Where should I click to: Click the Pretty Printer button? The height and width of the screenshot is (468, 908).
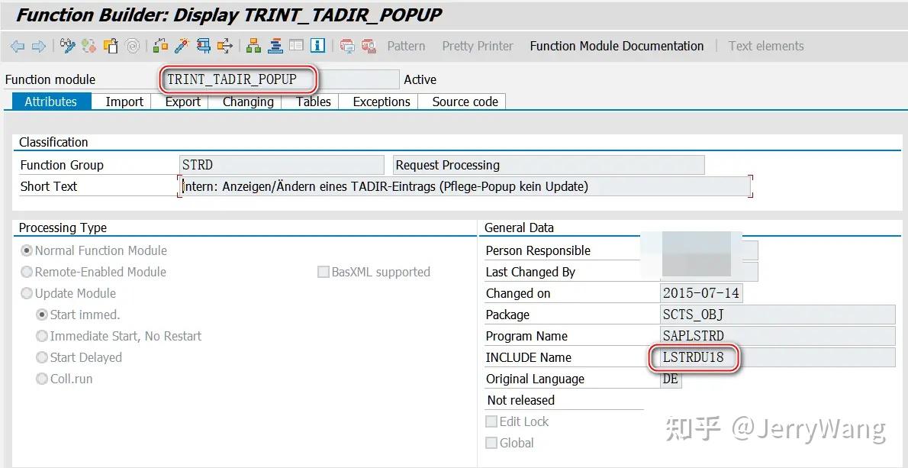coord(477,46)
